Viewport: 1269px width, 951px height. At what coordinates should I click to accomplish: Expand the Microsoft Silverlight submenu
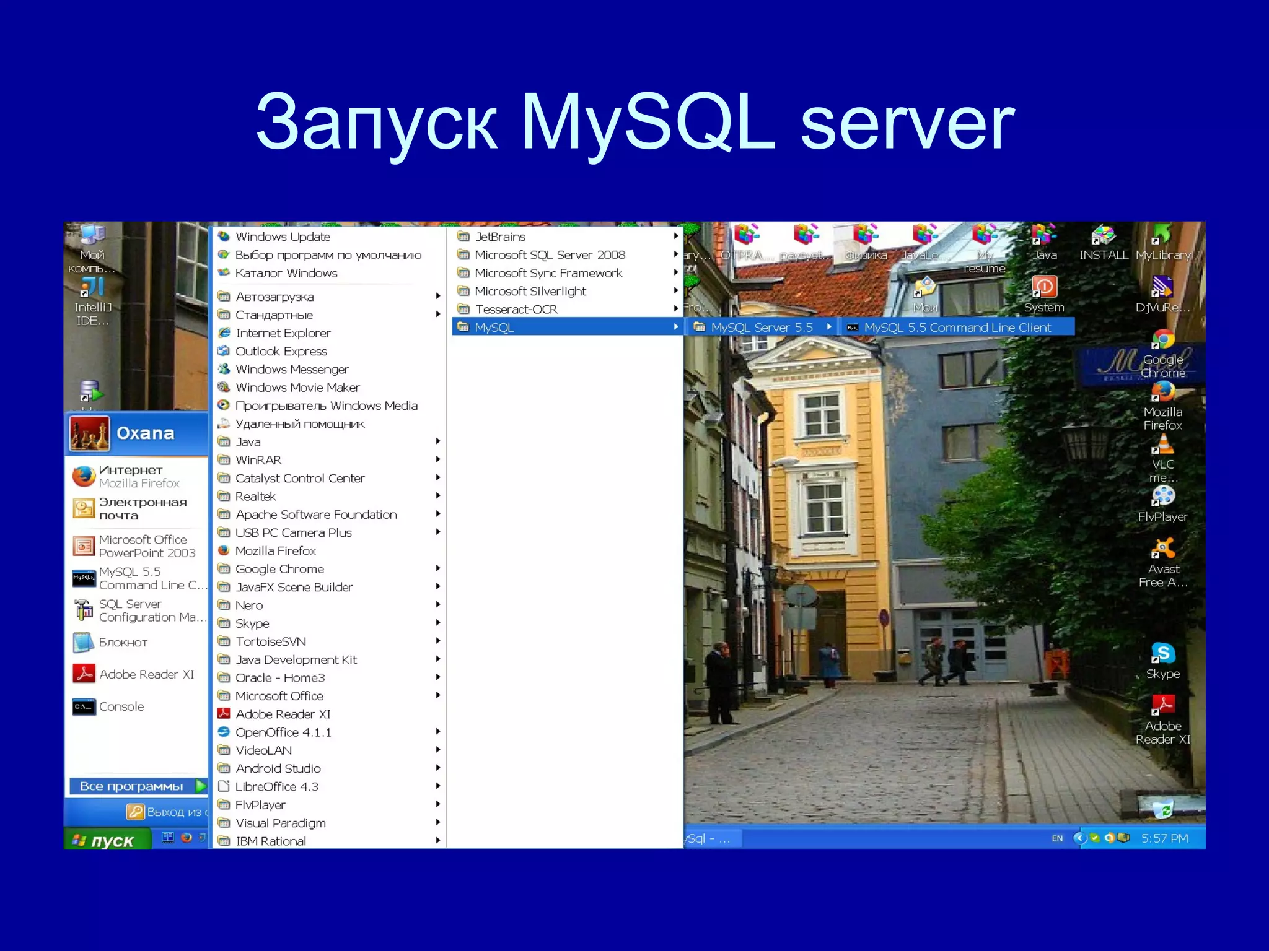tap(567, 291)
